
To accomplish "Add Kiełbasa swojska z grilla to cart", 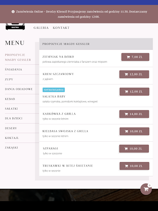I will pyautogui.click(x=135, y=131).
